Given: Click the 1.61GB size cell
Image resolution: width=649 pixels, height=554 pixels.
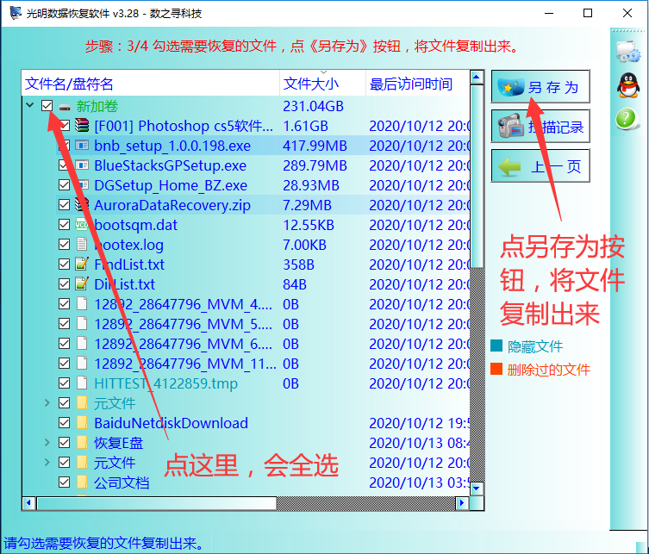Looking at the screenshot, I should tap(305, 126).
